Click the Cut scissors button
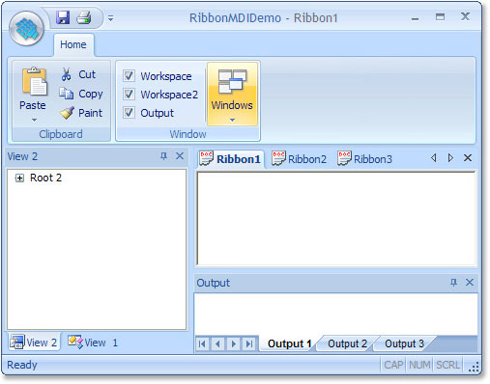This screenshot has height=384, width=490. [x=78, y=74]
